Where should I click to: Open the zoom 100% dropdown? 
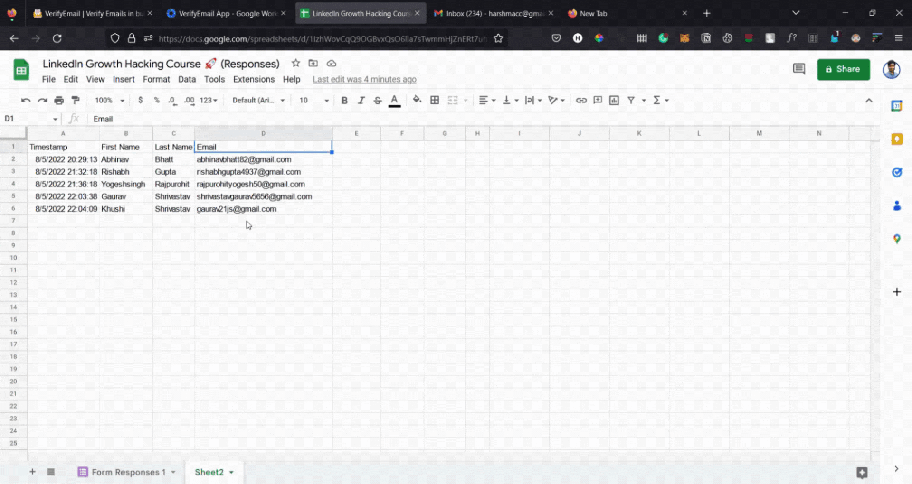tap(109, 100)
